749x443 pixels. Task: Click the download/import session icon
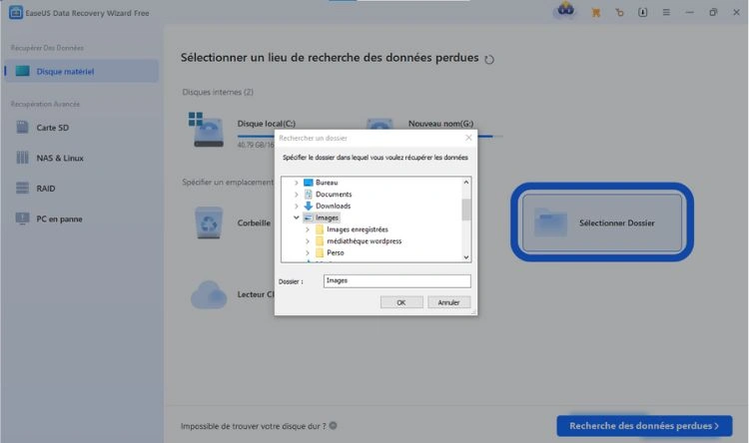coord(643,12)
